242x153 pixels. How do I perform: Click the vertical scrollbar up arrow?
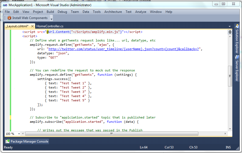tap(230, 36)
